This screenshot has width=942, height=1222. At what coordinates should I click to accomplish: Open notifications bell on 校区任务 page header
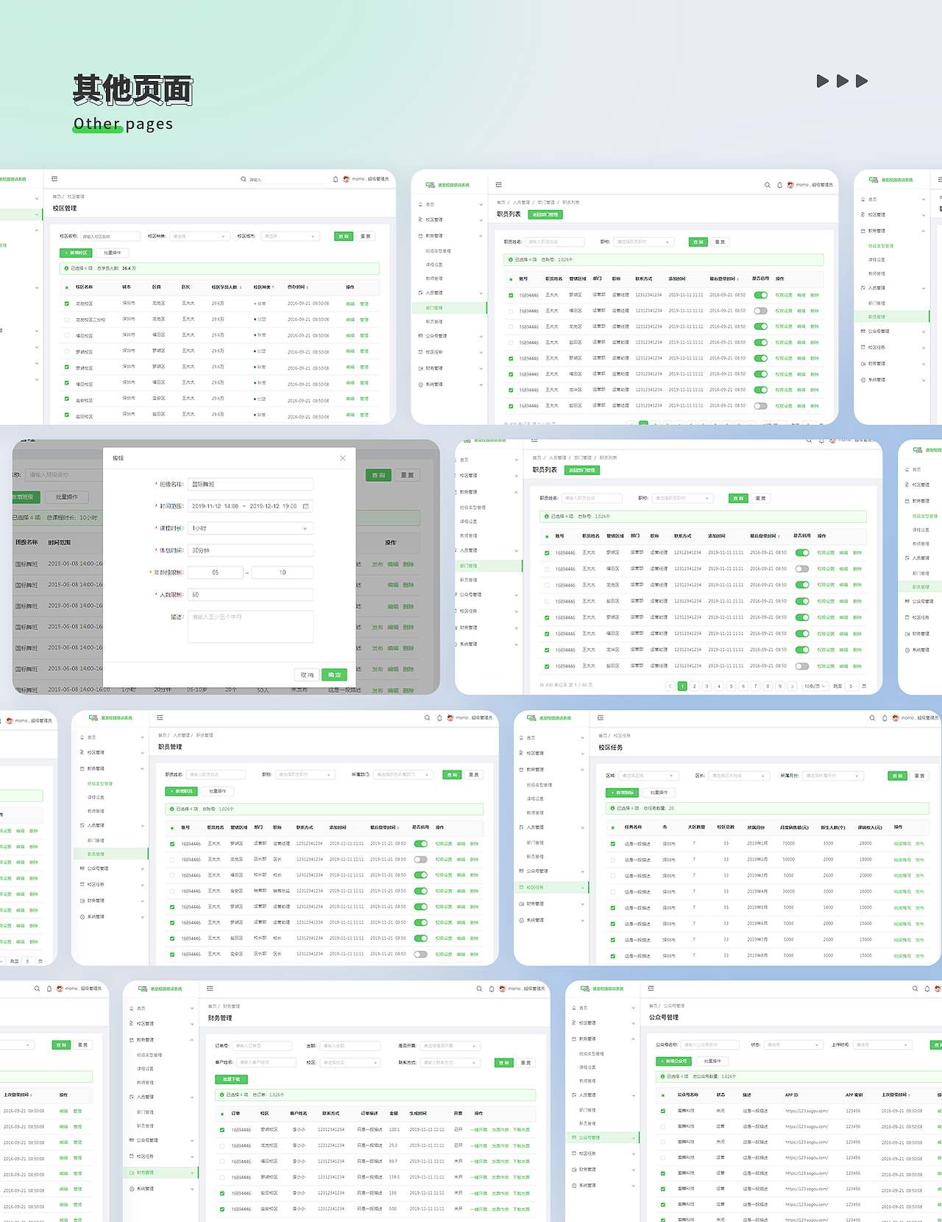[x=885, y=717]
